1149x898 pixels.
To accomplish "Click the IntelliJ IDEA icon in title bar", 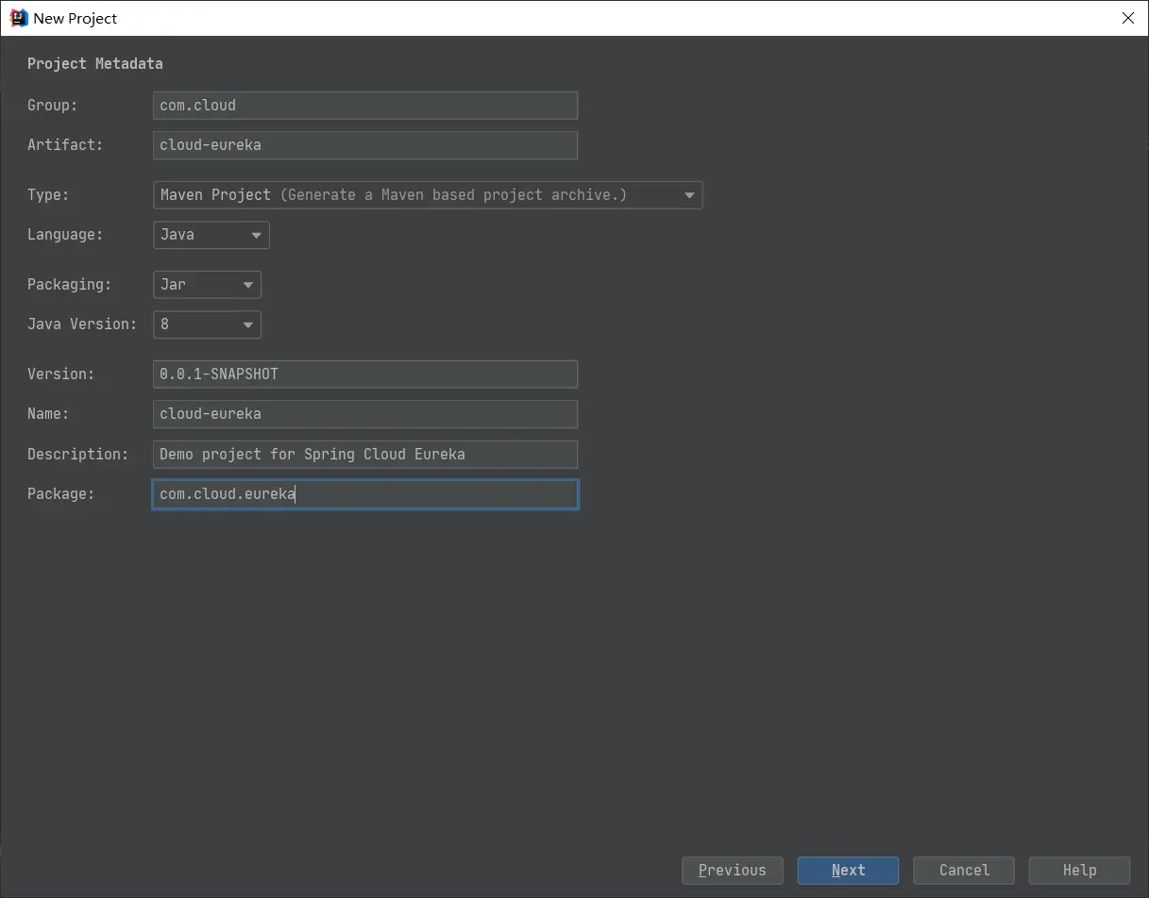I will 18,18.
